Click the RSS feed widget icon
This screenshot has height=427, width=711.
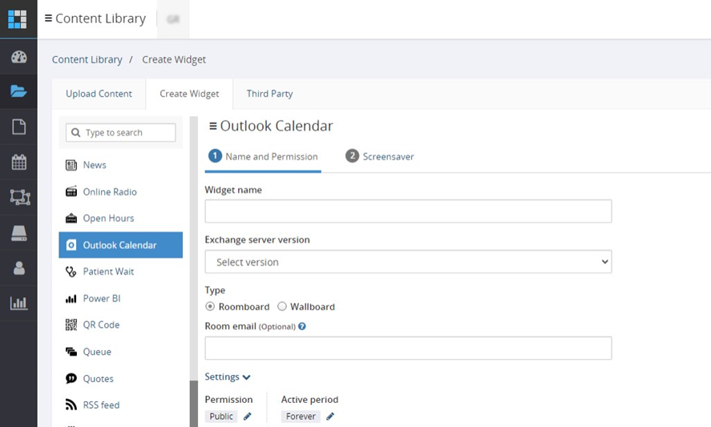point(71,405)
